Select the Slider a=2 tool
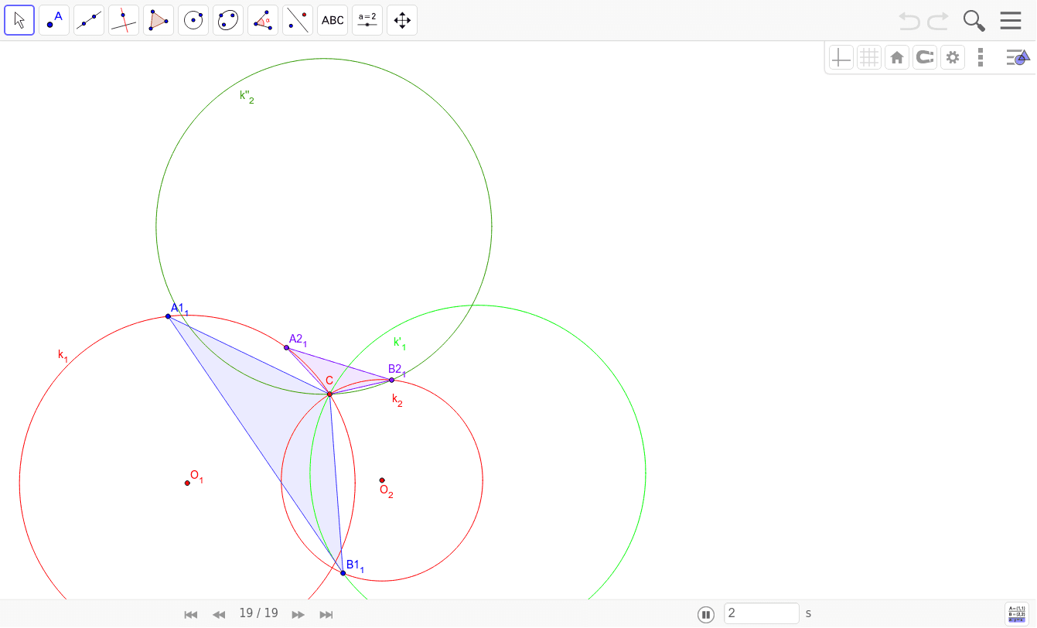 click(367, 20)
